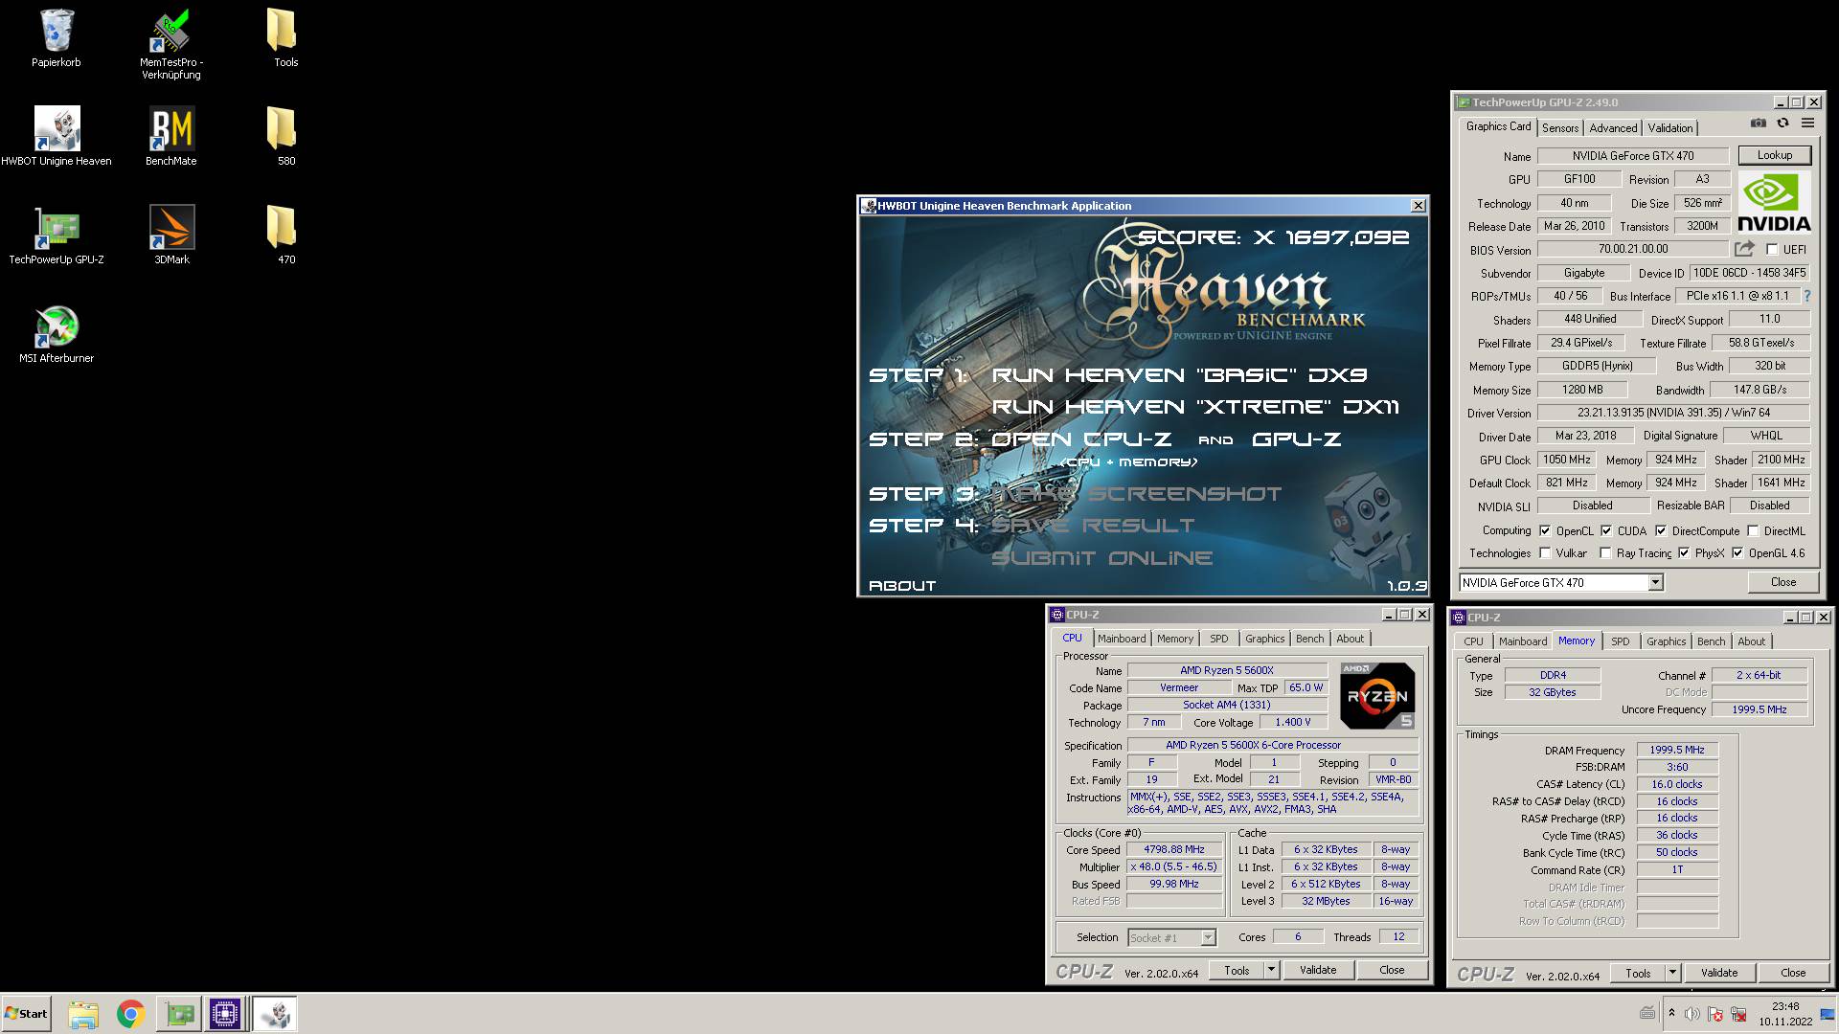Click Validate in left CPU-Z window
Image resolution: width=1839 pixels, height=1034 pixels.
(x=1318, y=971)
